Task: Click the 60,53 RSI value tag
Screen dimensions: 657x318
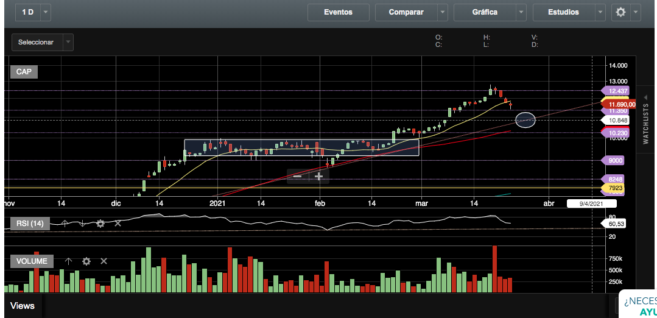Action: pyautogui.click(x=613, y=224)
